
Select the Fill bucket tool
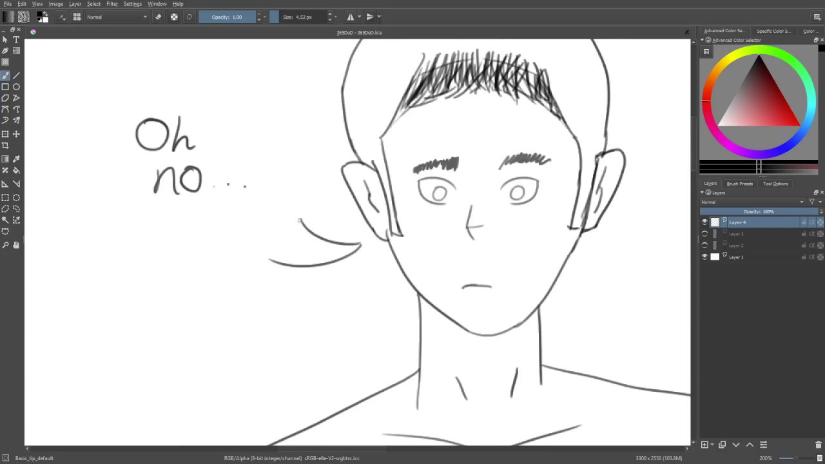(x=16, y=171)
